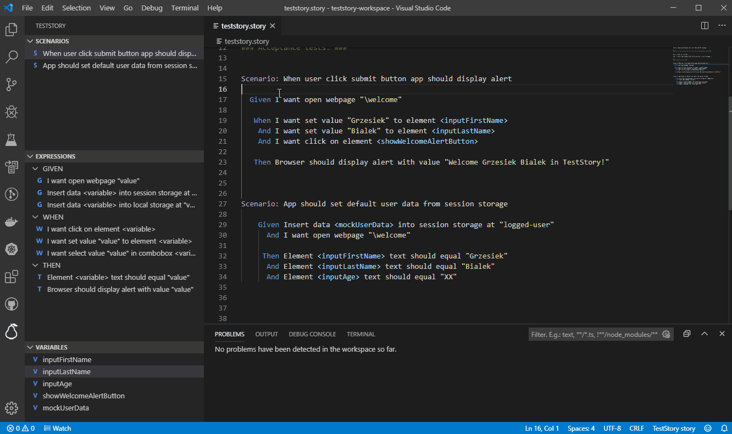Click the UTF-8 encoding selector

pyautogui.click(x=612, y=429)
